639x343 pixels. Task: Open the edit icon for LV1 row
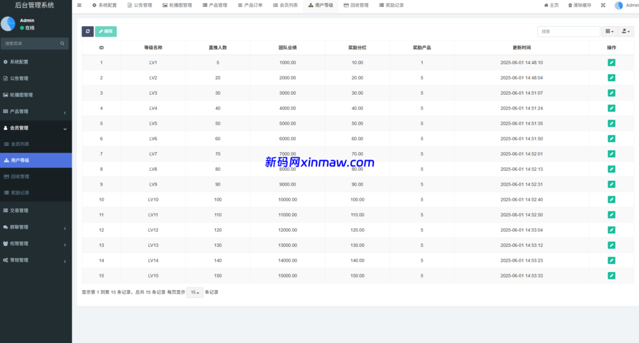pos(612,63)
